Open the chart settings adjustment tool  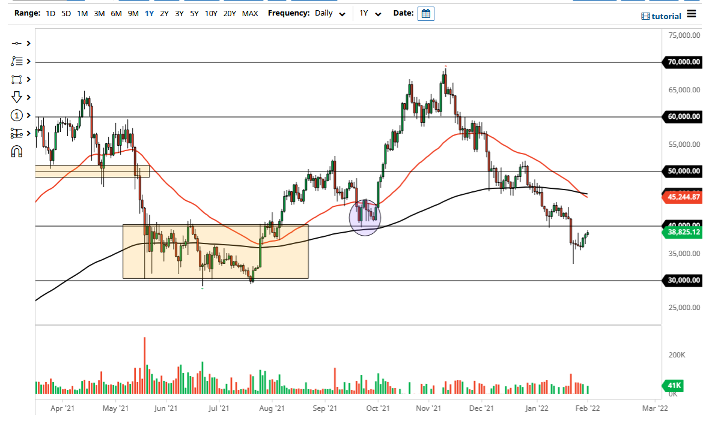click(x=16, y=133)
